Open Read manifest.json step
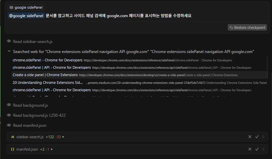This screenshot has width=272, height=159. pyautogui.click(x=30, y=125)
